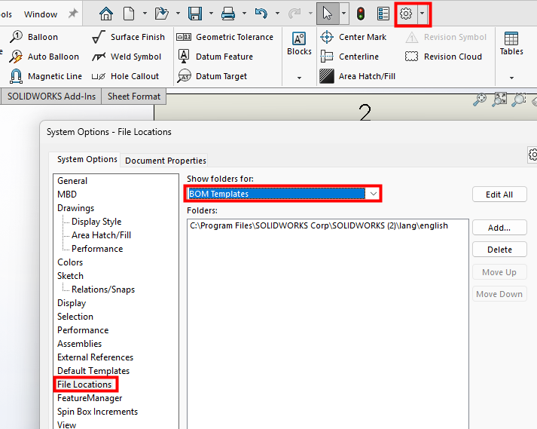The image size is (537, 429).
Task: Apply Area Hatch/Fill from the ribbon
Action: (x=357, y=76)
